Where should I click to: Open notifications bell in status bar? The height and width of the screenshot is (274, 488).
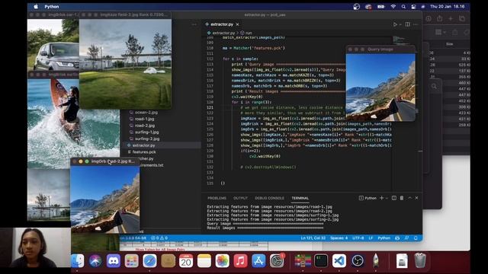pyautogui.click(x=416, y=238)
